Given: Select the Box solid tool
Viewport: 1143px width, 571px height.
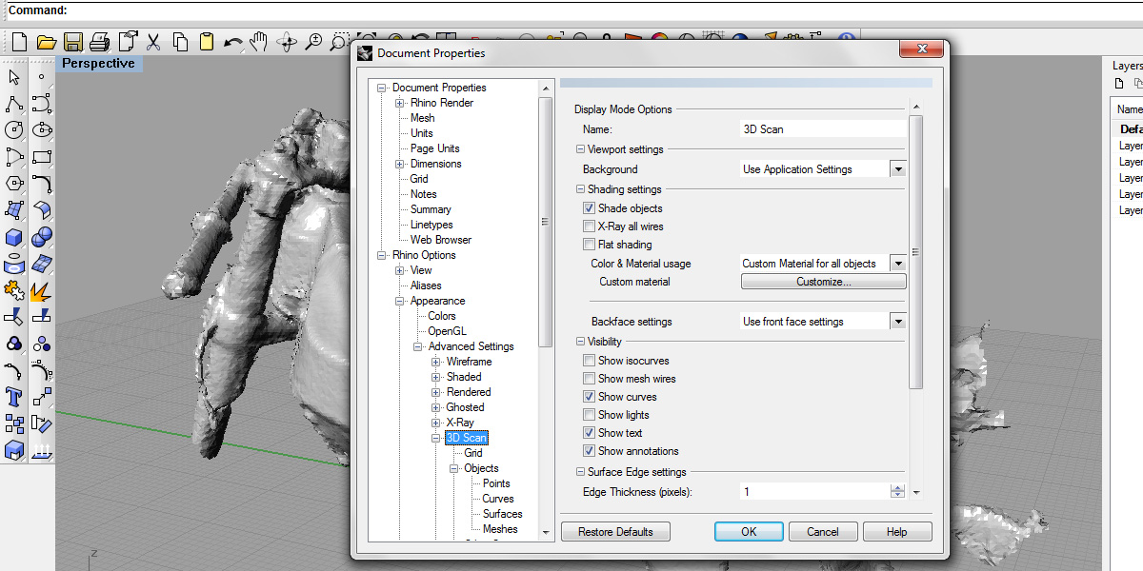Looking at the screenshot, I should coord(14,237).
